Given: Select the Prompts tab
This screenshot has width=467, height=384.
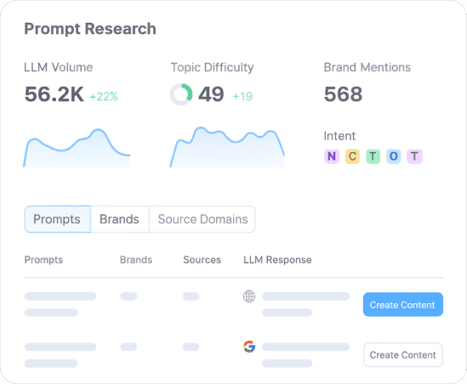Looking at the screenshot, I should tap(57, 219).
